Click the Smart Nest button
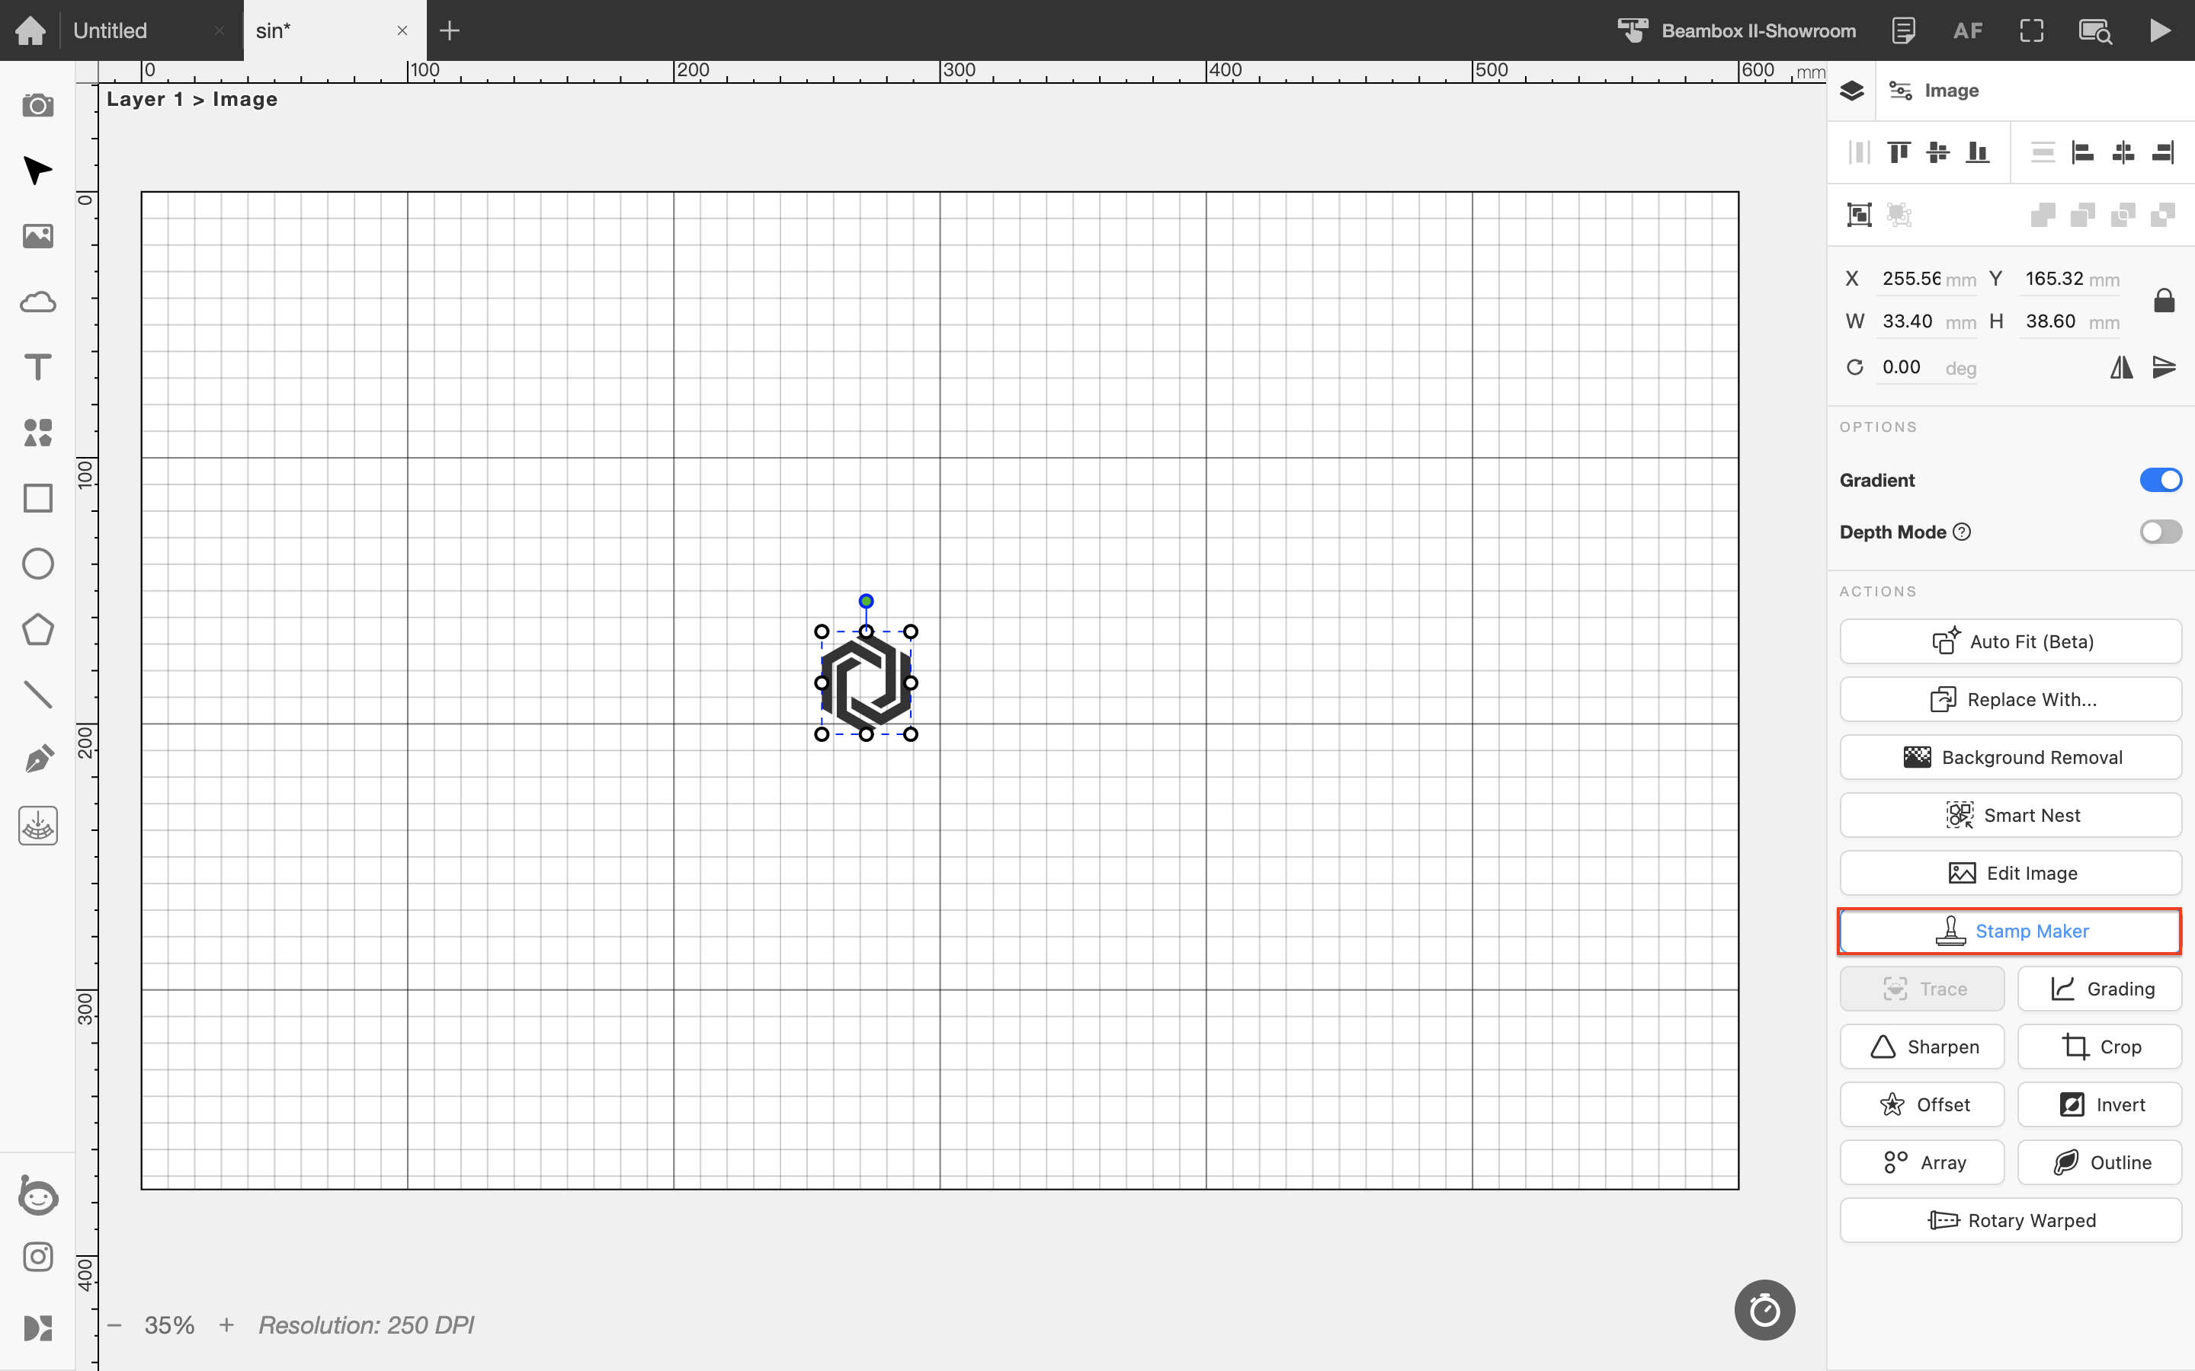Screen dimensions: 2195x1371 (2010, 815)
